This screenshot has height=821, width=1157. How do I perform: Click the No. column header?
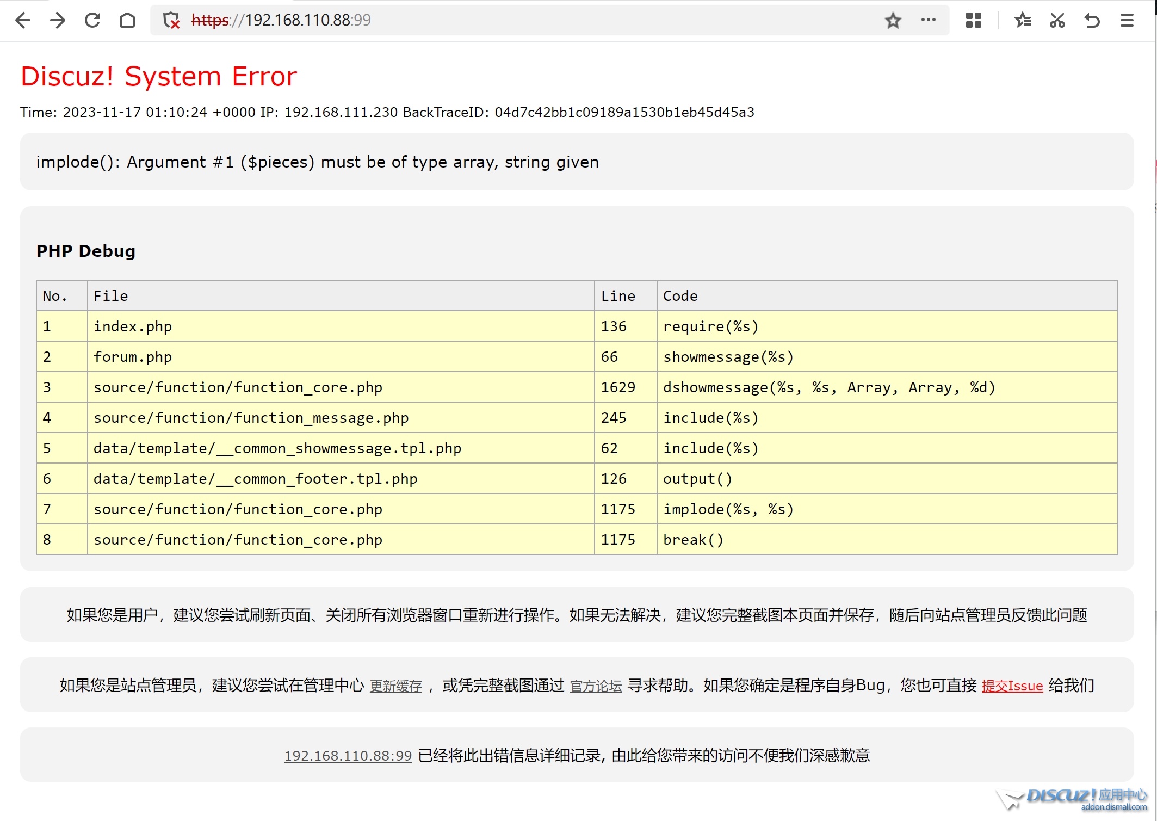62,296
